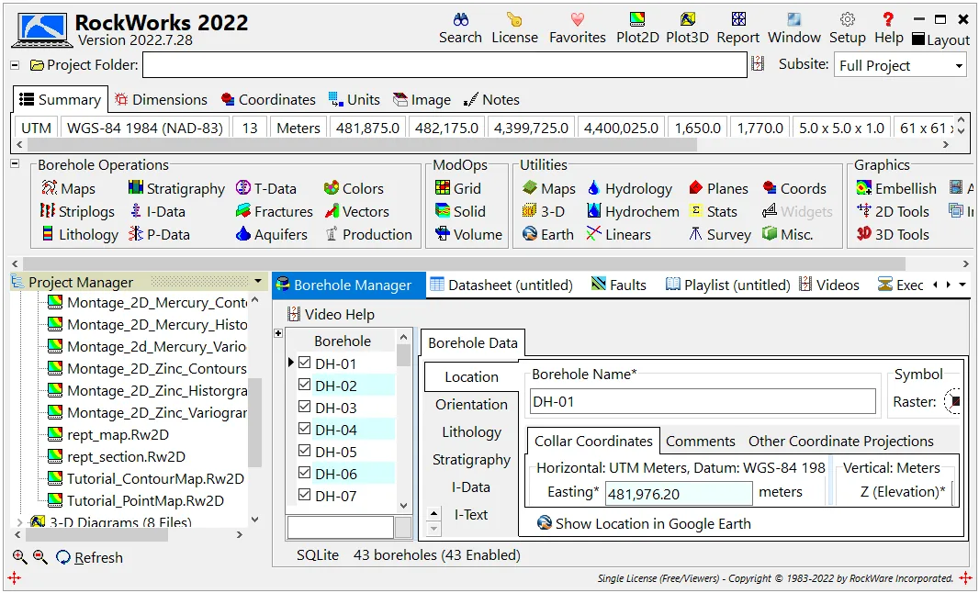This screenshot has width=979, height=593.
Task: Open the Aquifers menu
Action: (272, 235)
